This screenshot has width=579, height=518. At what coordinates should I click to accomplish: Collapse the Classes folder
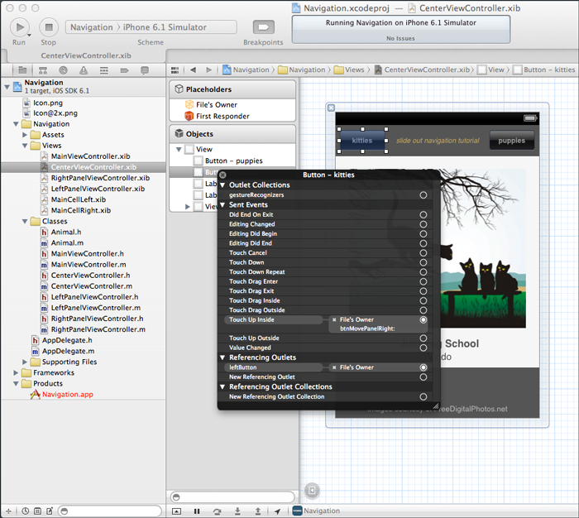[25, 222]
